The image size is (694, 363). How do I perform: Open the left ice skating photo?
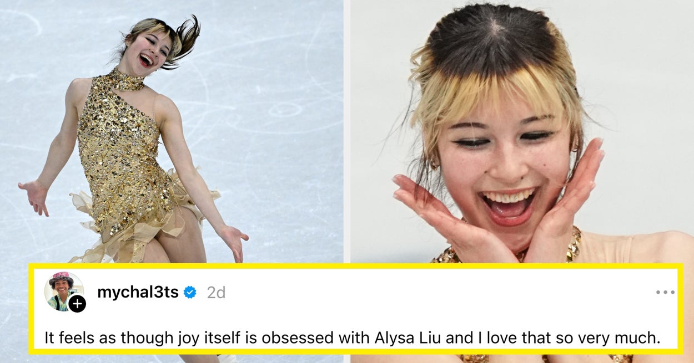tap(172, 132)
